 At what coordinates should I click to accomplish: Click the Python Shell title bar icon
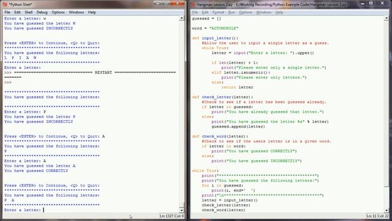coord(5,4)
